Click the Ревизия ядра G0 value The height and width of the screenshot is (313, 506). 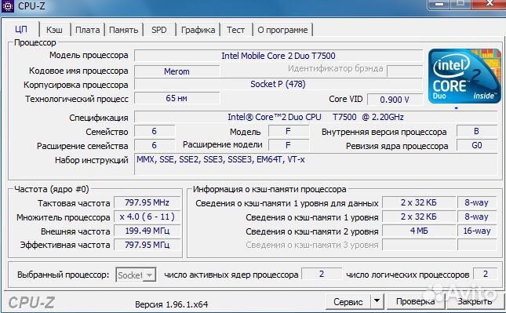click(x=477, y=145)
